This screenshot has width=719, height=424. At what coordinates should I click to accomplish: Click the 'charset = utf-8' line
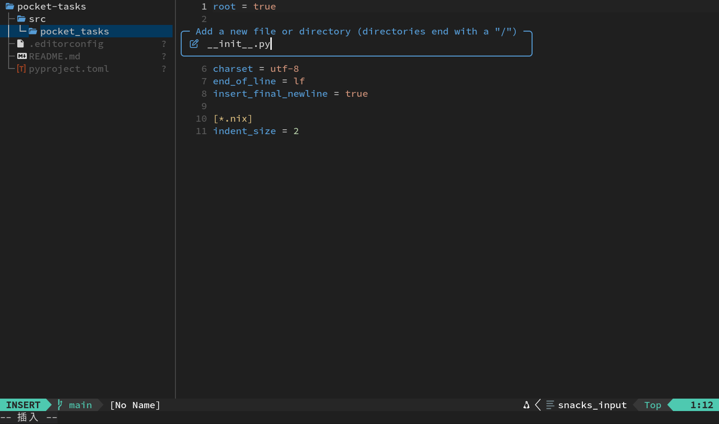click(256, 69)
